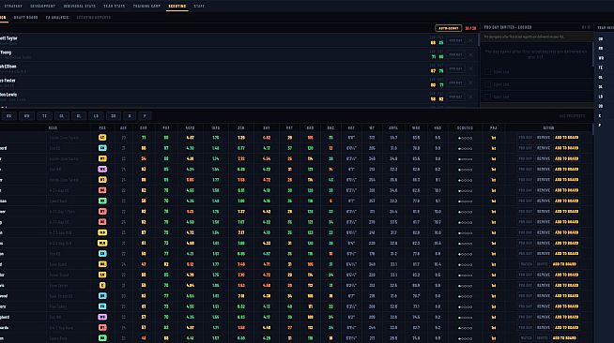Screen dimensions: 614x343
Task: Click the cyan CB position badge in second row
Action: pyautogui.click(x=102, y=148)
